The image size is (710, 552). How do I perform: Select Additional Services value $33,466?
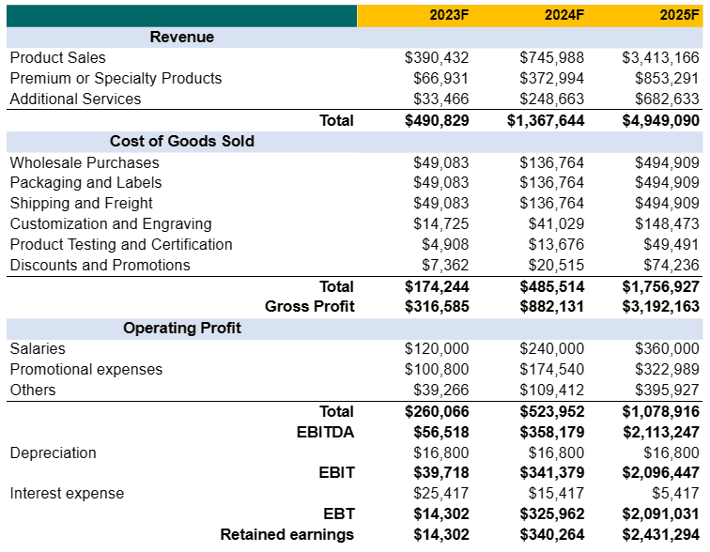click(440, 99)
